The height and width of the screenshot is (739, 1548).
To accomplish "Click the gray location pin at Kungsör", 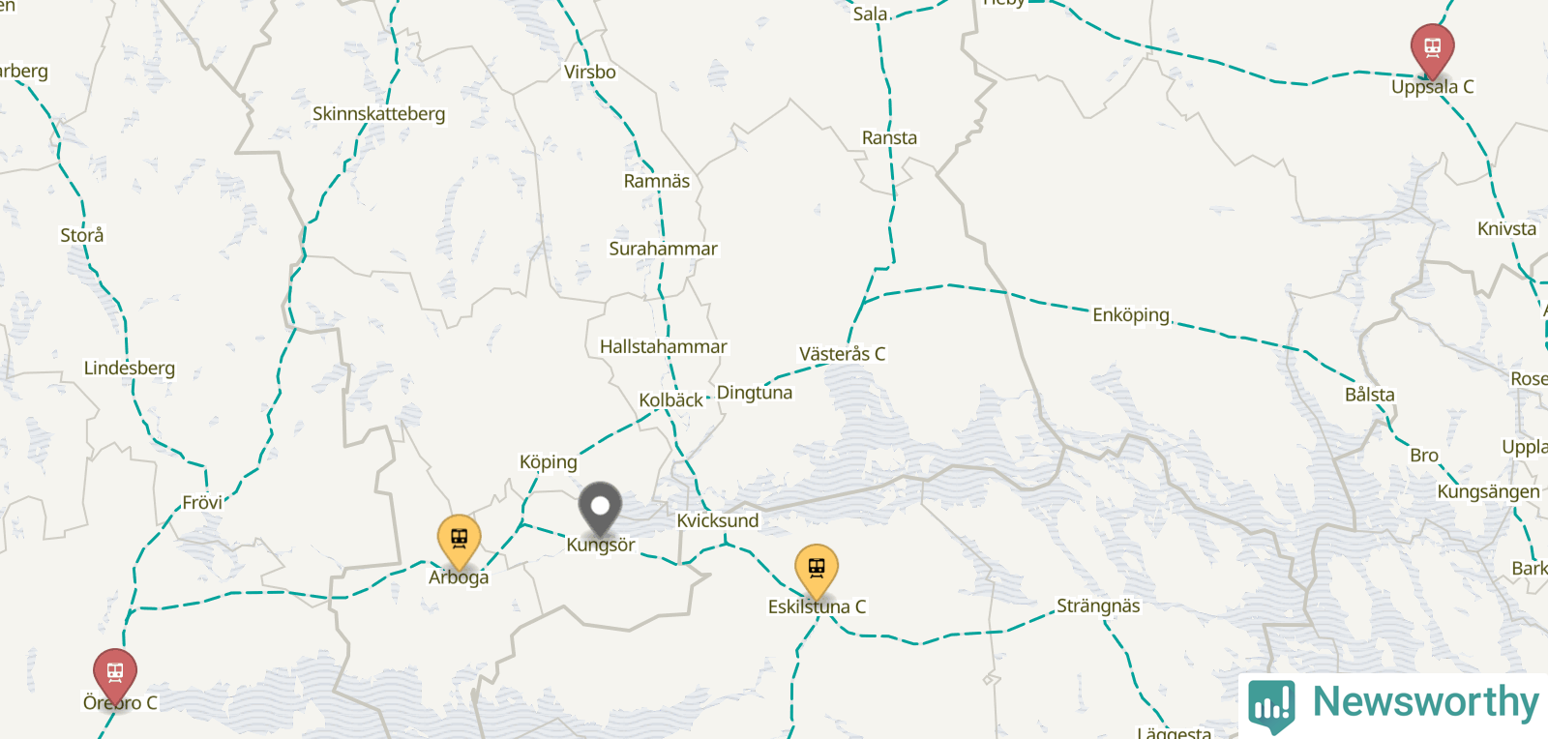I will pyautogui.click(x=600, y=509).
